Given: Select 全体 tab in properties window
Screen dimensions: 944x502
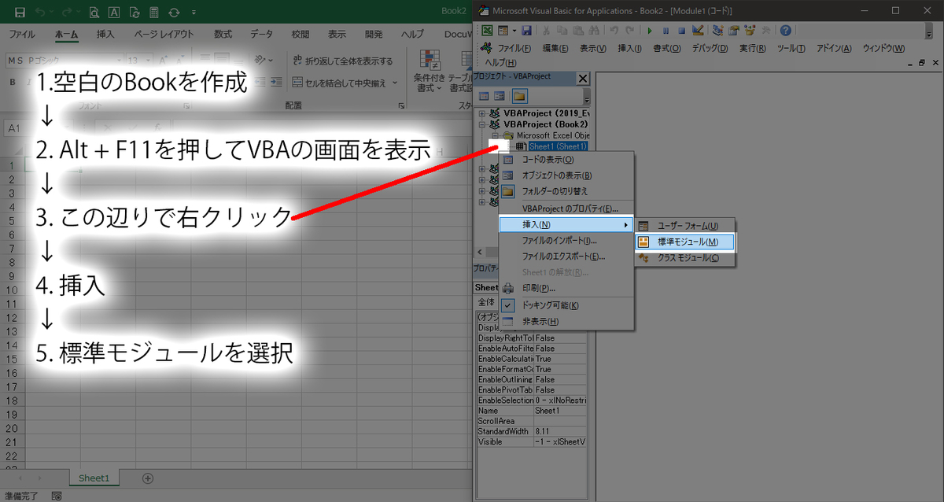Looking at the screenshot, I should (485, 303).
